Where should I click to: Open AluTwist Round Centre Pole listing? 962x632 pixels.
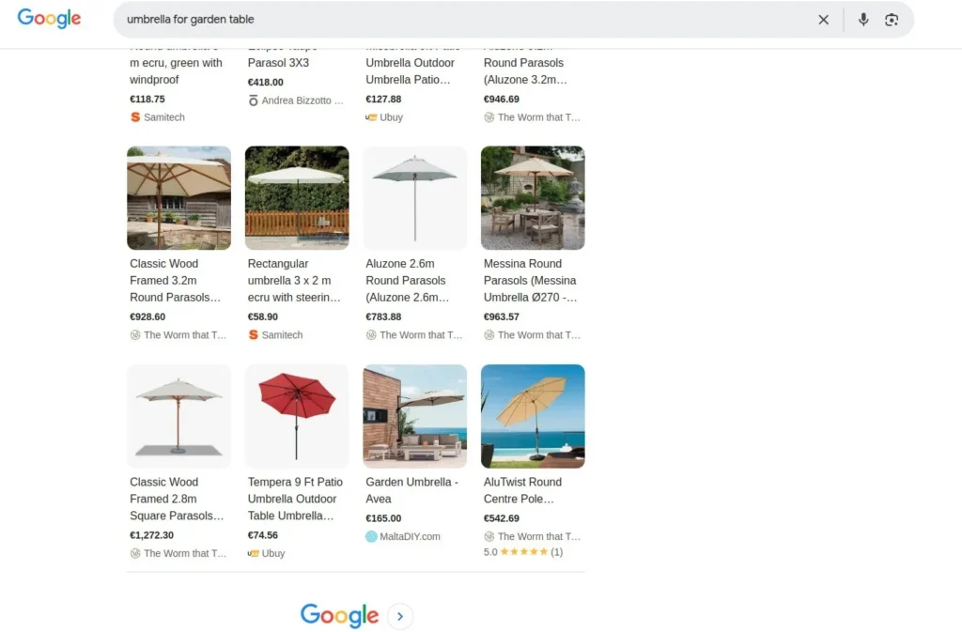(x=522, y=490)
